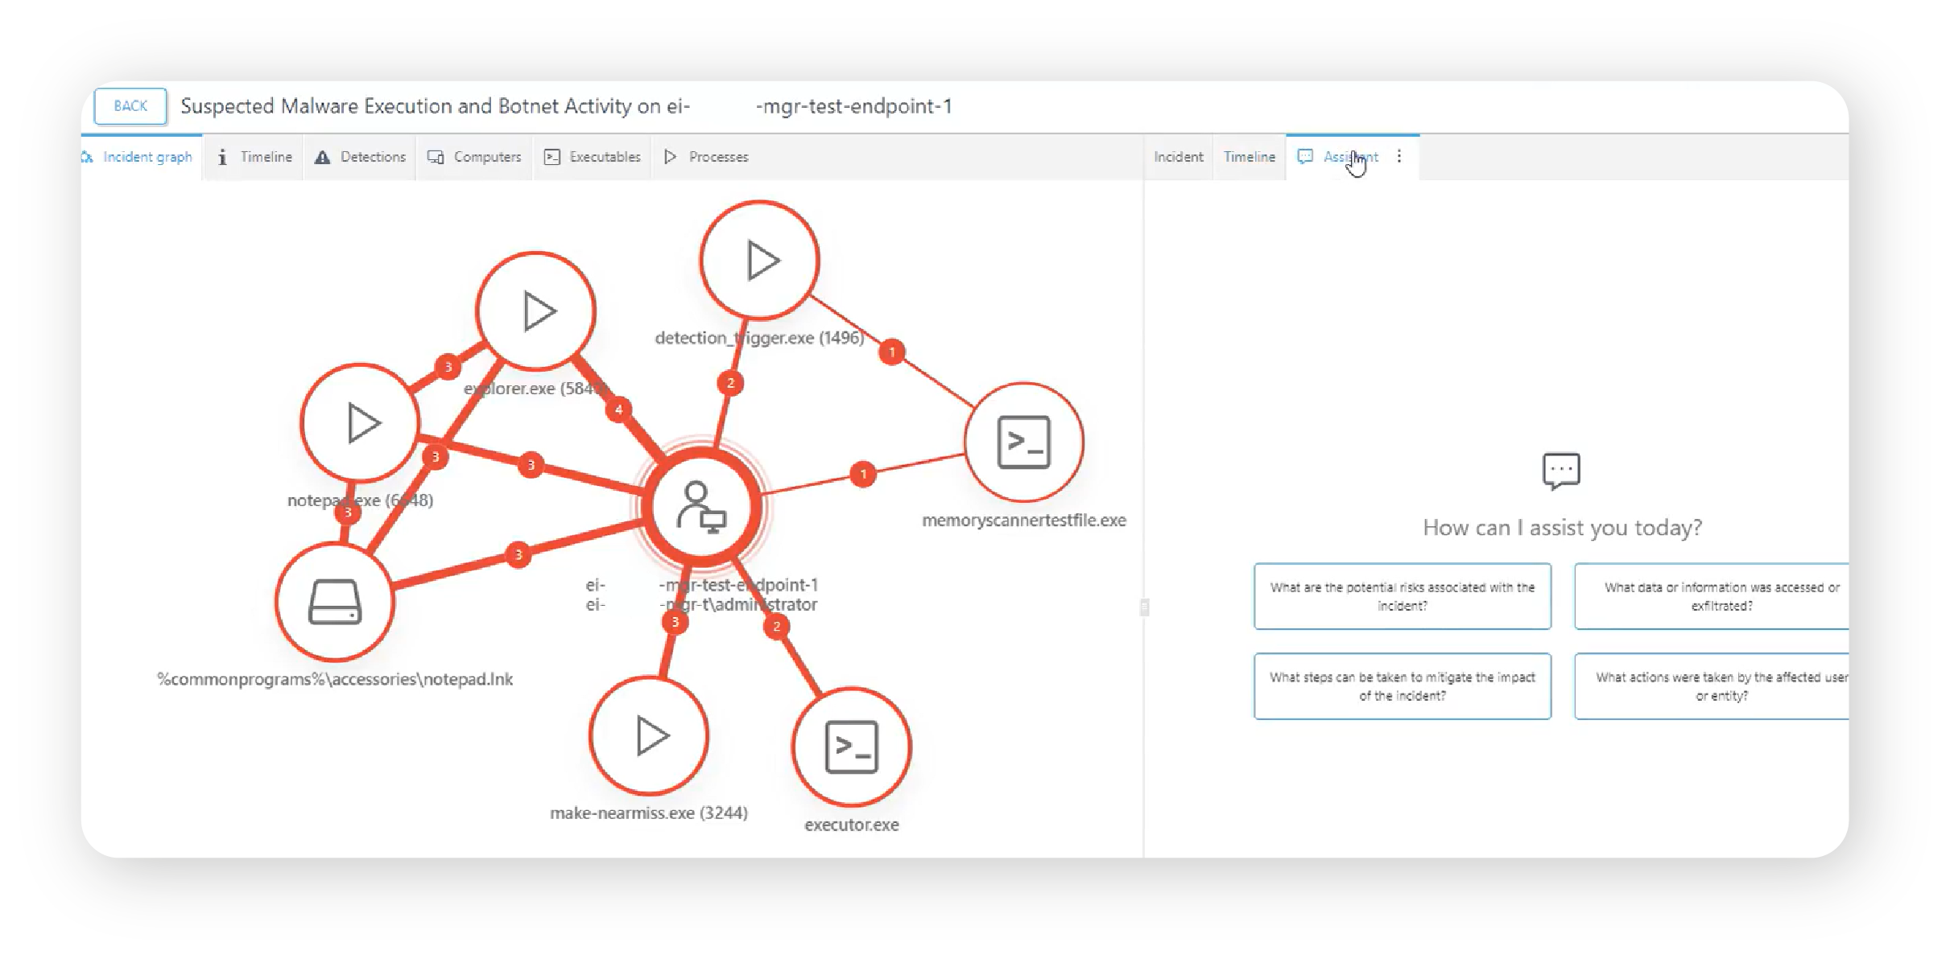1950x959 pixels.
Task: Select the memoryscannertestfile.exe terminal node
Action: 1023,442
